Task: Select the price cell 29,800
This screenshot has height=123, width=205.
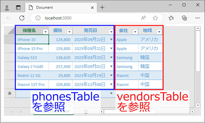Action: pyautogui.click(x=61, y=75)
